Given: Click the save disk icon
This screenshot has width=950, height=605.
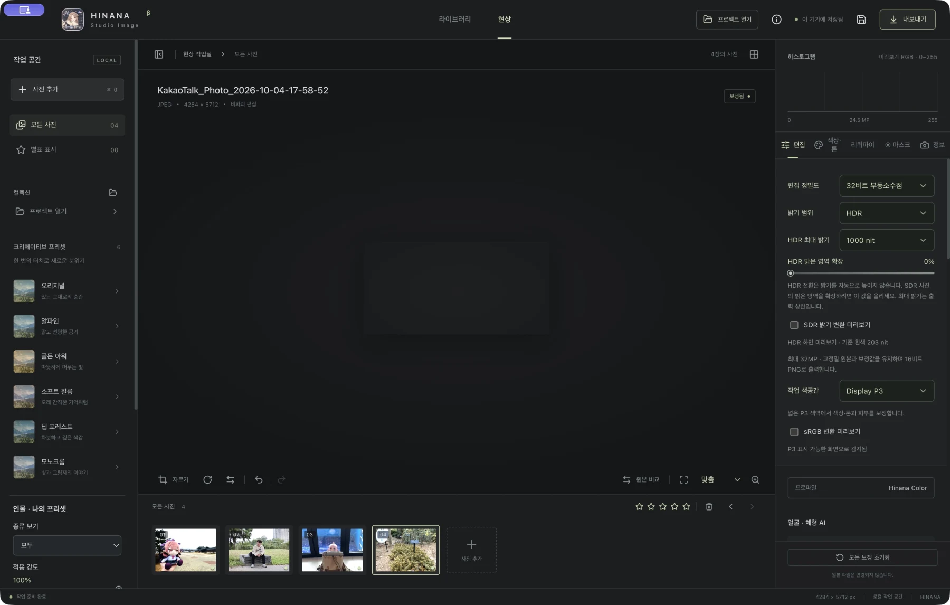Looking at the screenshot, I should click(861, 20).
